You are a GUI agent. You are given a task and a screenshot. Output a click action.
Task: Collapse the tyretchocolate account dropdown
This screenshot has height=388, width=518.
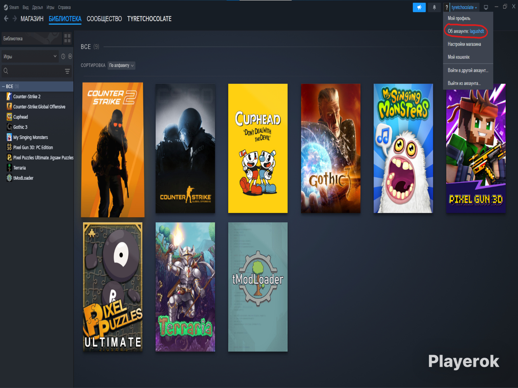pos(464,7)
